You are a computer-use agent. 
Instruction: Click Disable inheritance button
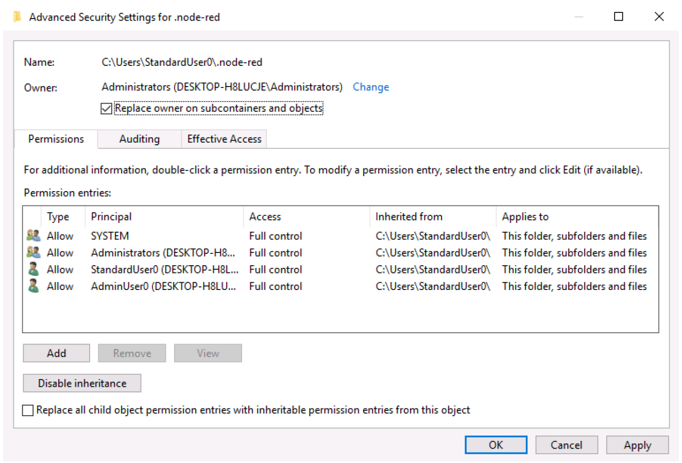tap(82, 383)
